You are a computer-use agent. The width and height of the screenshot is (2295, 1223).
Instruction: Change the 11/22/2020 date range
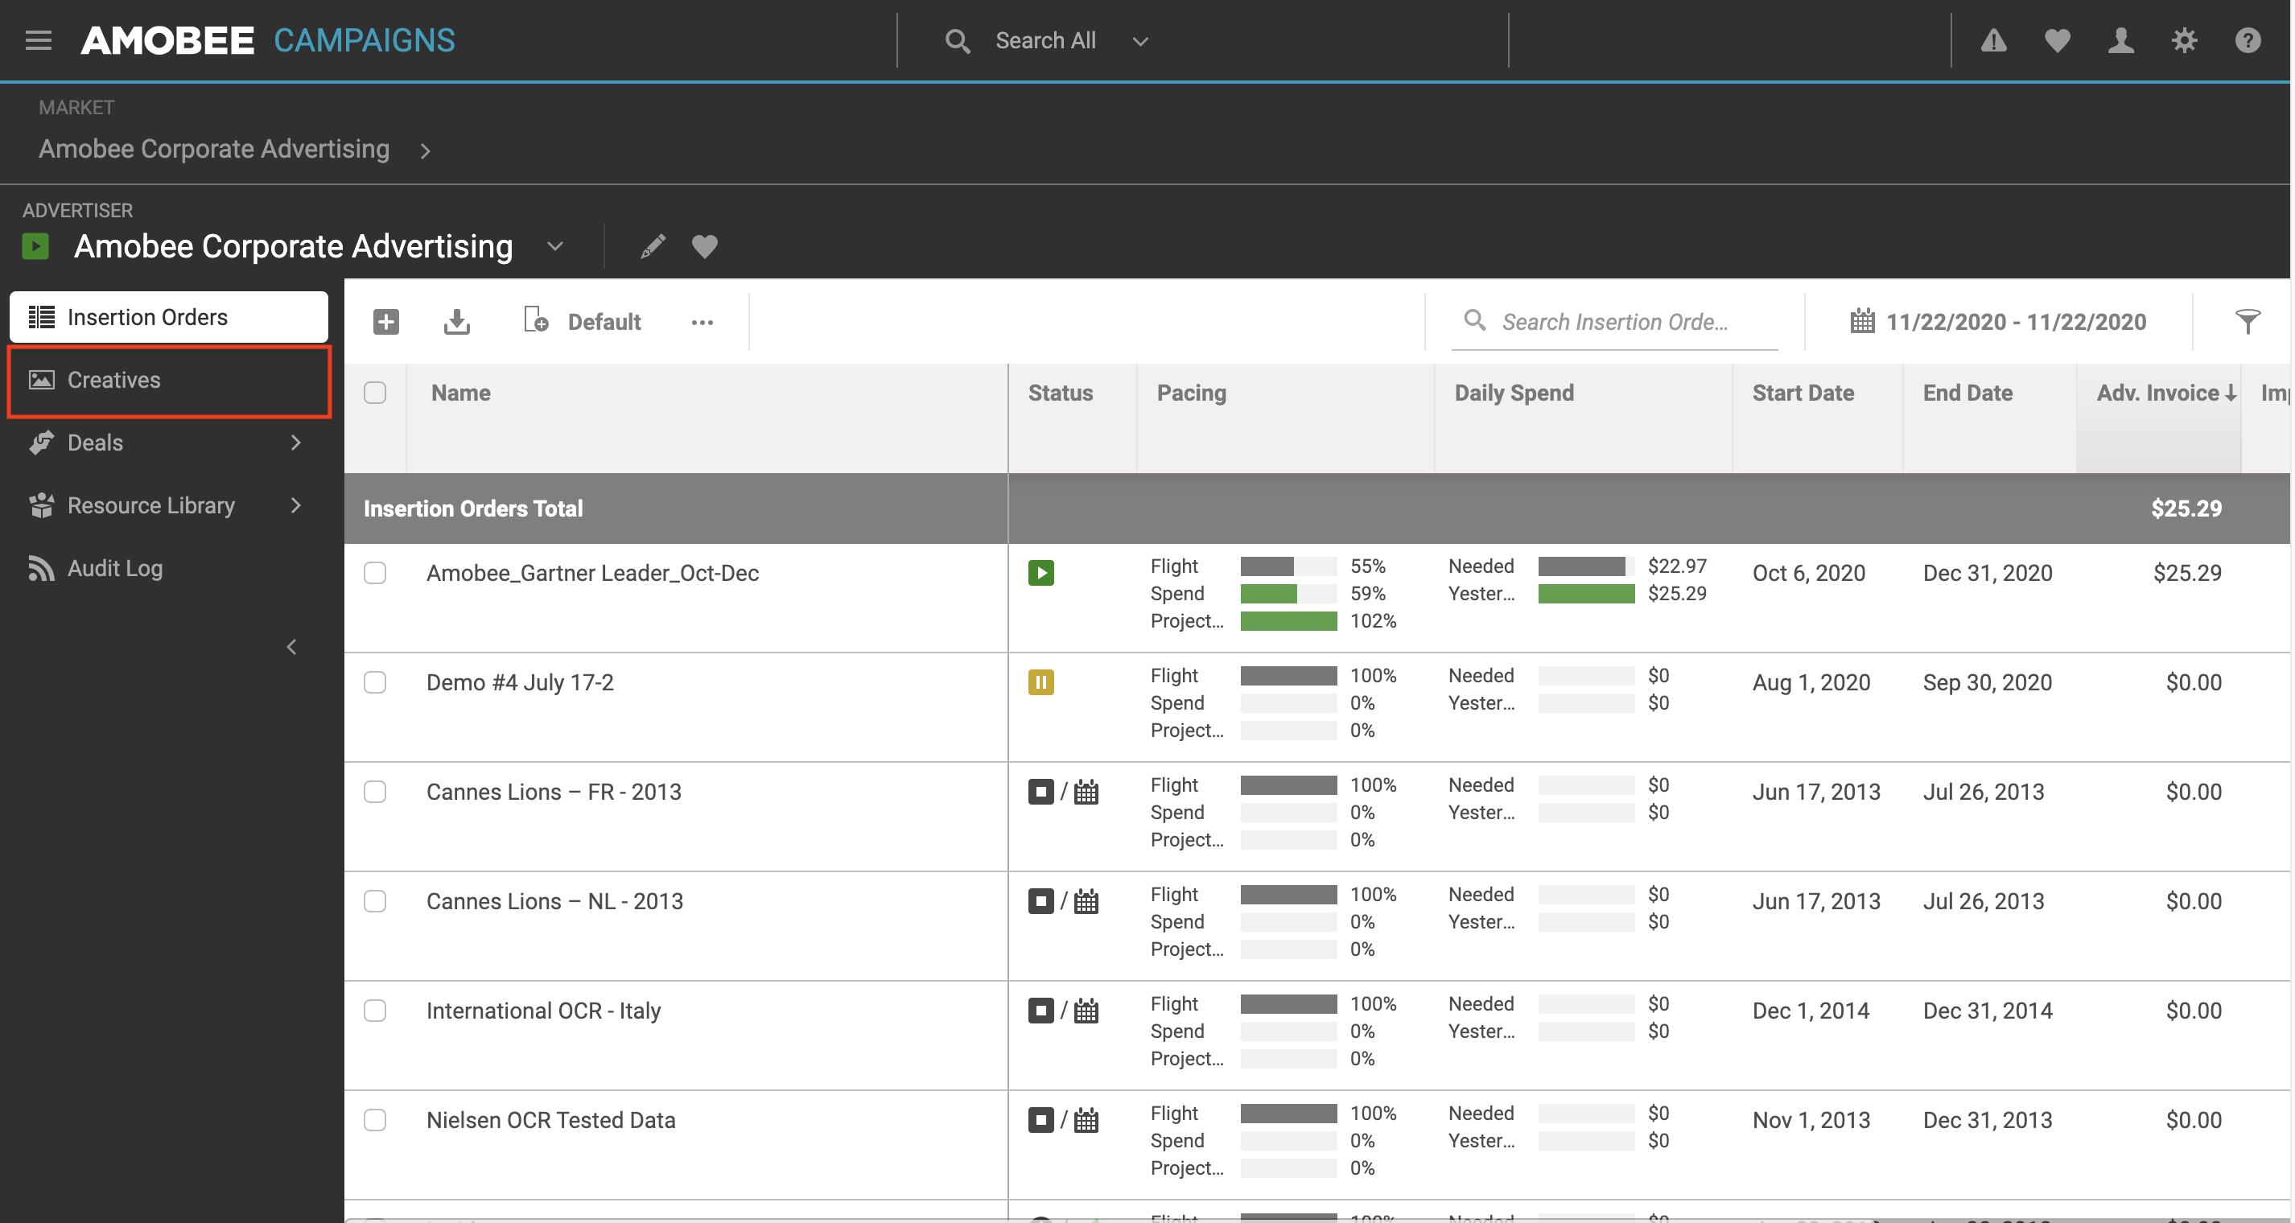click(2015, 322)
